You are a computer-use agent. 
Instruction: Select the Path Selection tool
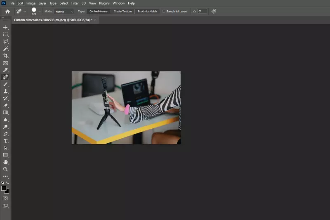point(5,148)
